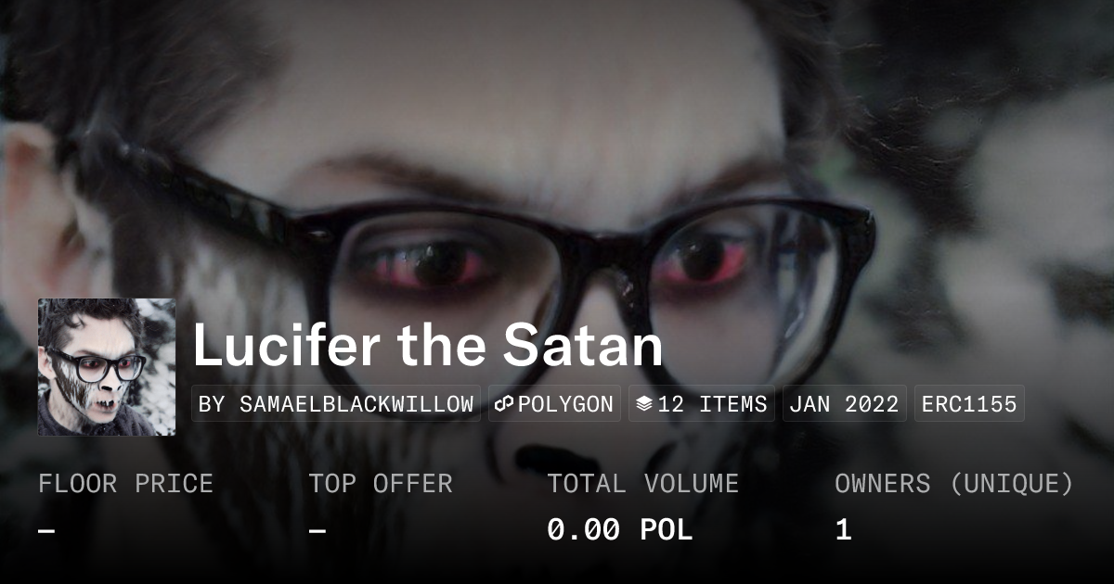Click the TOP OFFER label
This screenshot has width=1114, height=584.
(x=381, y=484)
